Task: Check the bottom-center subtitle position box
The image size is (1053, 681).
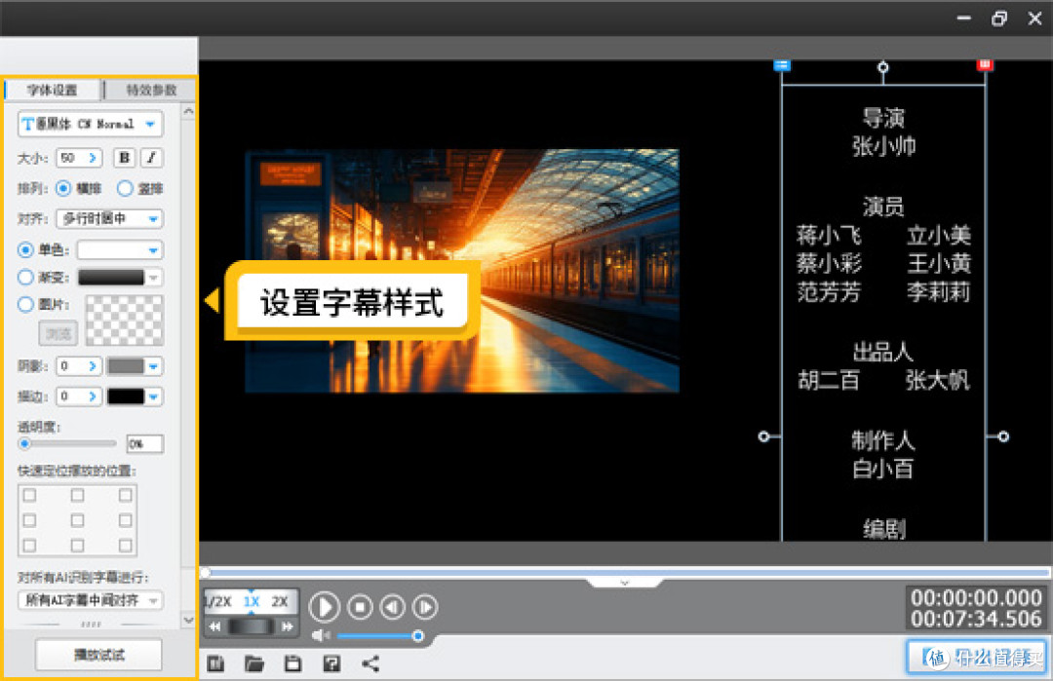Action: point(77,545)
